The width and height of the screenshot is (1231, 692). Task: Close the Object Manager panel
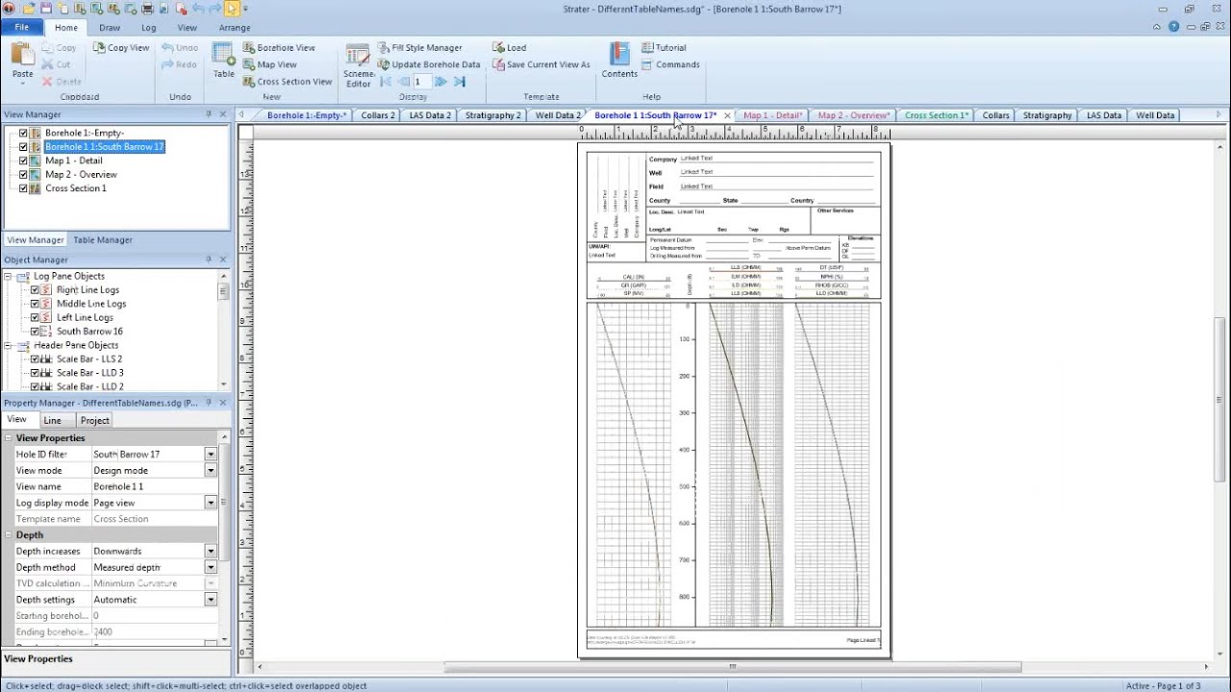[223, 259]
